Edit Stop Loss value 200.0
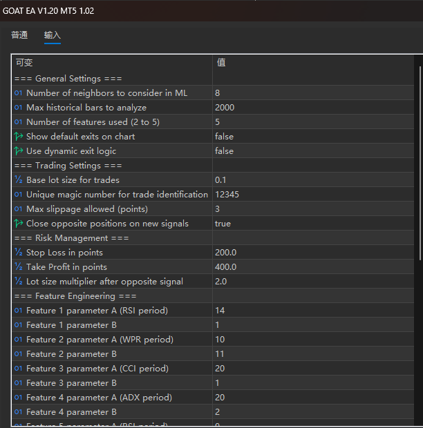The width and height of the screenshot is (423, 428). click(x=313, y=252)
